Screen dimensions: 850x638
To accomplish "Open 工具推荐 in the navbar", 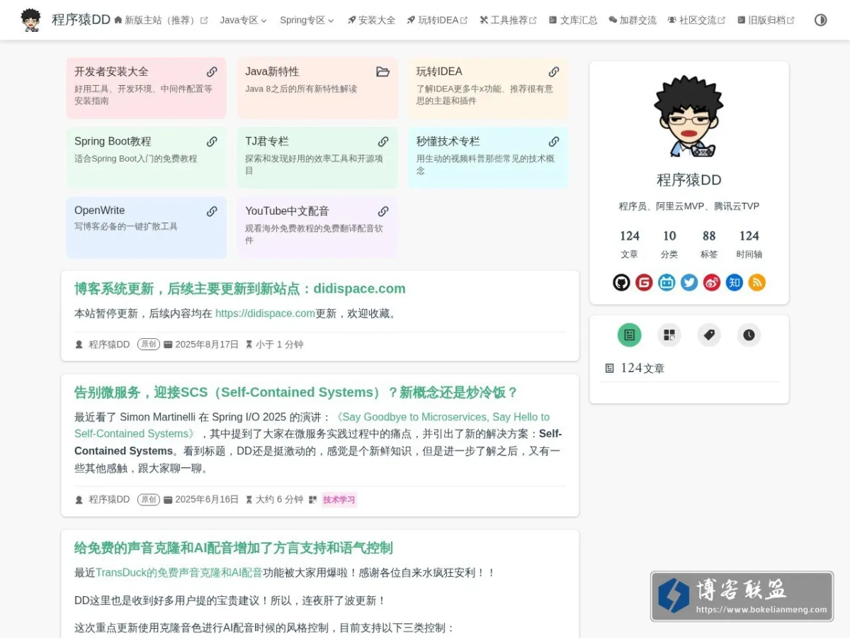I will pos(508,20).
